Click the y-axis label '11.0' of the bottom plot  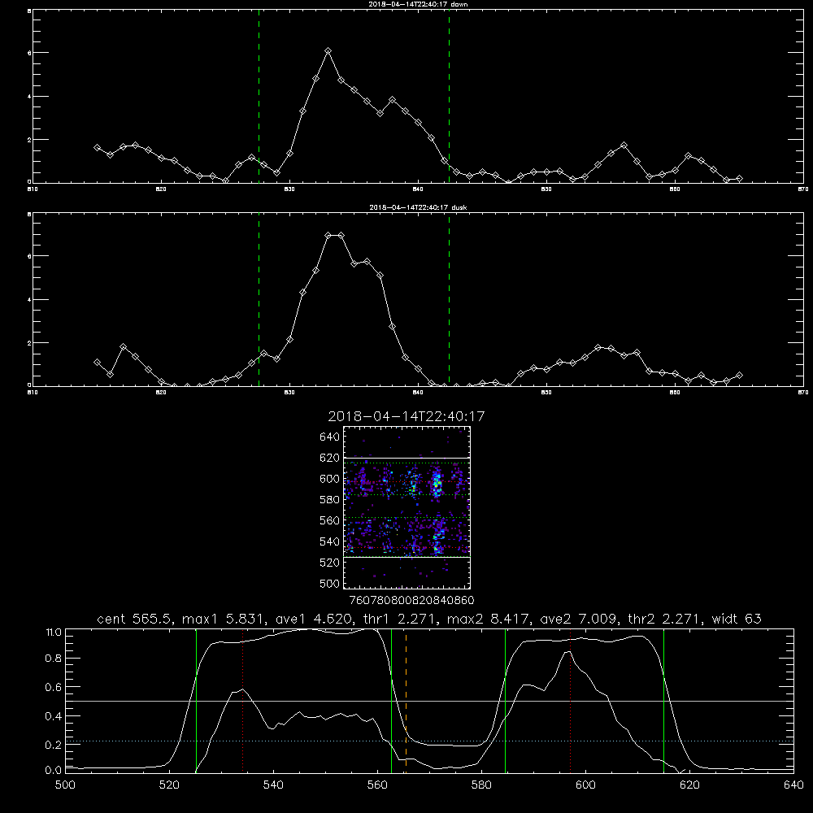click(54, 633)
